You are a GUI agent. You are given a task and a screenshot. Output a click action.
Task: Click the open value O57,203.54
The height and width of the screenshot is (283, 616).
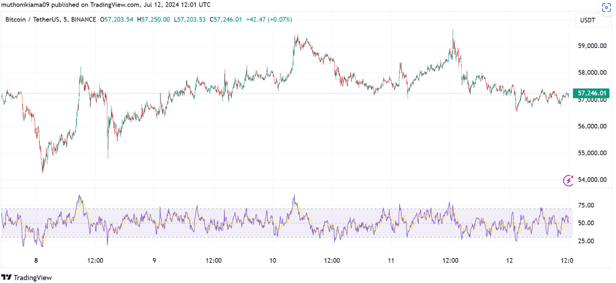point(117,19)
